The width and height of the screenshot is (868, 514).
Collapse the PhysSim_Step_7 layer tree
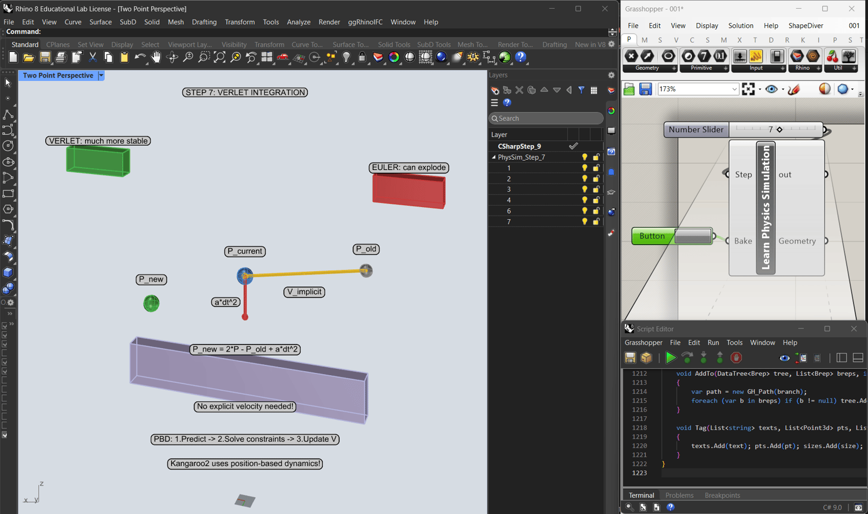494,157
